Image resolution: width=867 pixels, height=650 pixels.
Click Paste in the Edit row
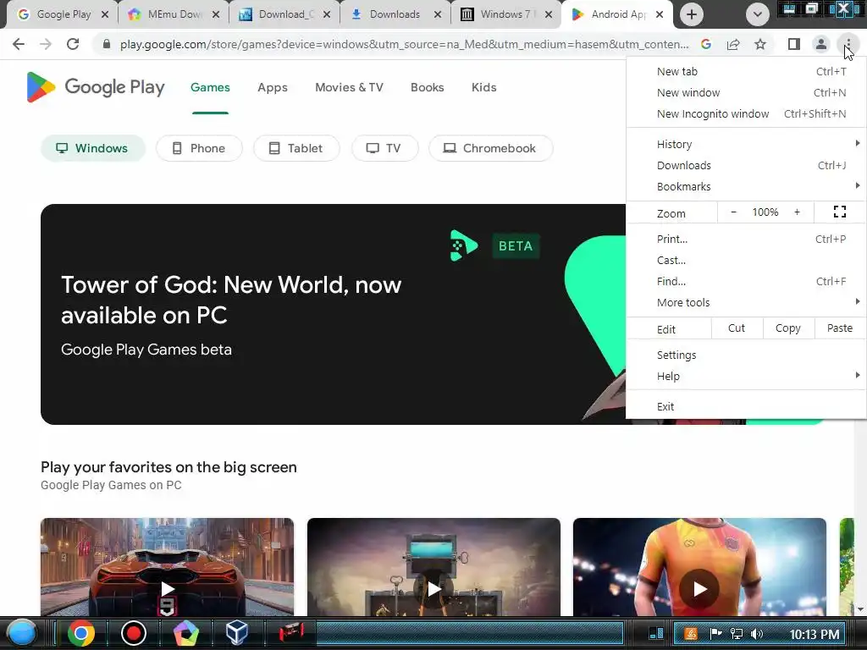[840, 328]
